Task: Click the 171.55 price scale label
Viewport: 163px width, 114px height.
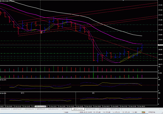Action: click(x=160, y=25)
